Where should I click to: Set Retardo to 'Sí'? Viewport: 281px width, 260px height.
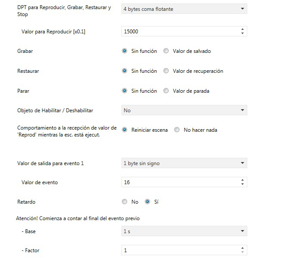(147, 202)
